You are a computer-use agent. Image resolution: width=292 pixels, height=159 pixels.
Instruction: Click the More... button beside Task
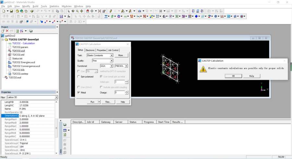click(121, 55)
